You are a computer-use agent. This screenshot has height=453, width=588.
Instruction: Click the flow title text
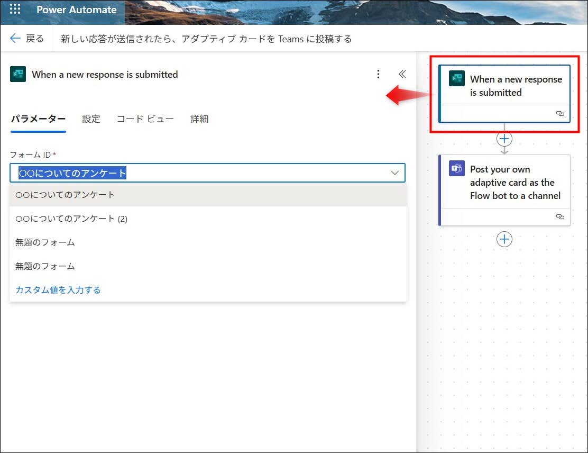click(206, 39)
